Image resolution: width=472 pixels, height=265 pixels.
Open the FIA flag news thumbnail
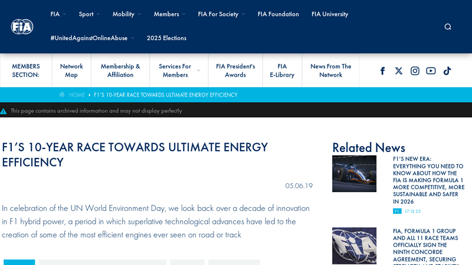click(x=354, y=246)
